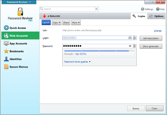
Task: Click in the Search field
Action: click(69, 9)
